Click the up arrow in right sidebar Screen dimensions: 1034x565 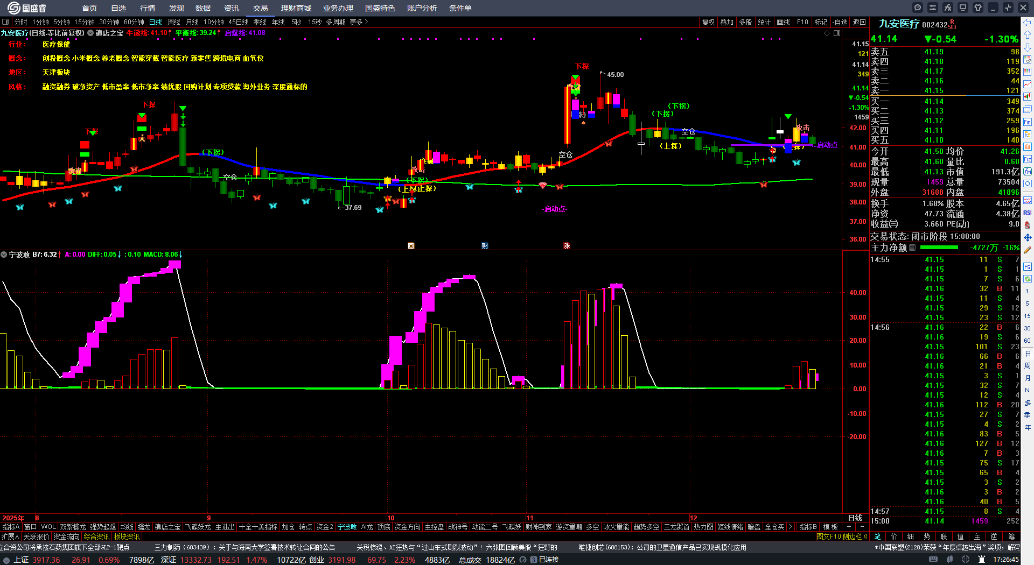click(x=1028, y=35)
